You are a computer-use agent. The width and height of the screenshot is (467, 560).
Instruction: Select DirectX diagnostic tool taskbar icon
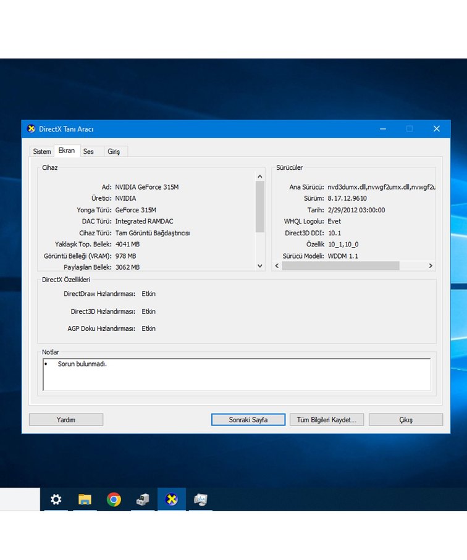172,499
